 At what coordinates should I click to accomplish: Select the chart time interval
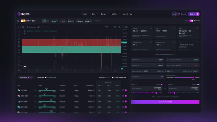coord(19,27)
